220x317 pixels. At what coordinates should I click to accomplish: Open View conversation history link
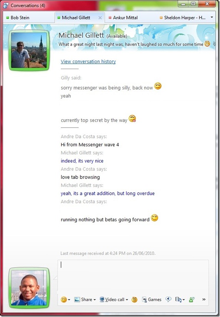[88, 61]
